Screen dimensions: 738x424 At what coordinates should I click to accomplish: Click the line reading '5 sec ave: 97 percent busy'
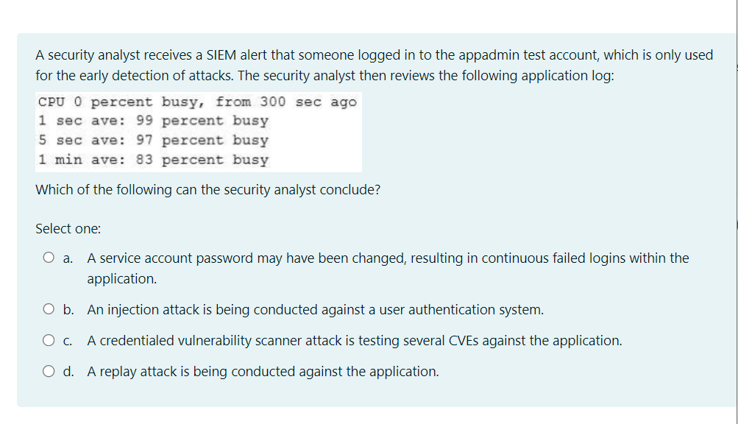click(152, 140)
